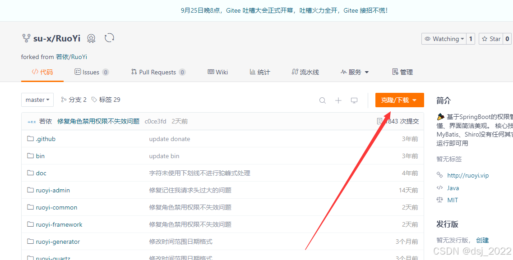Click the 字符未使用下划线不进行驼峰式处理 commit message

tap(199, 173)
